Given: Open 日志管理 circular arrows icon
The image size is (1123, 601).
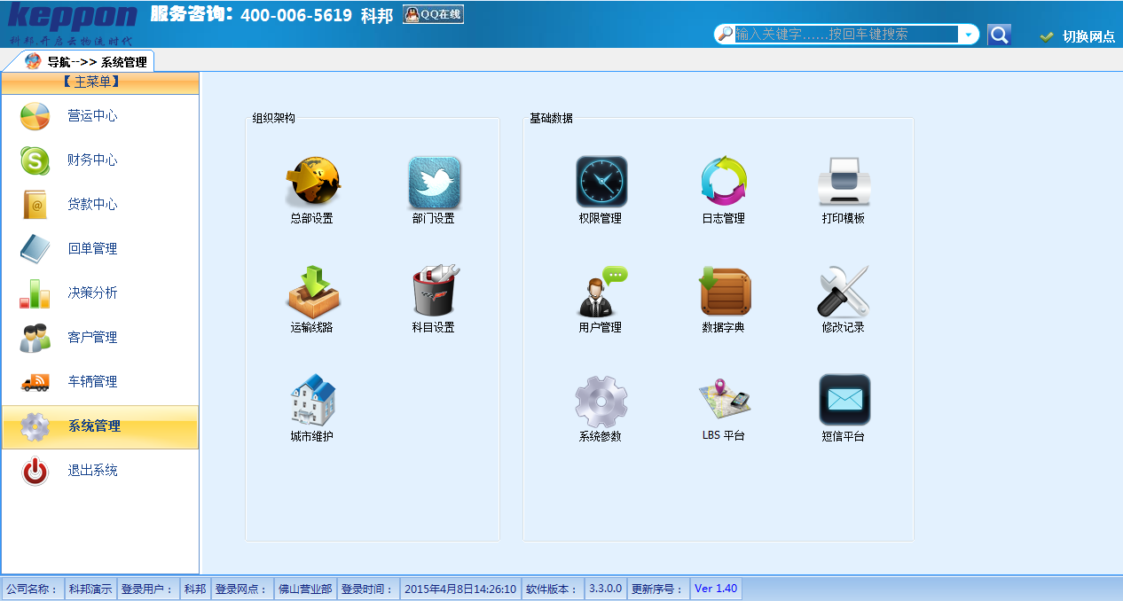Looking at the screenshot, I should point(724,183).
